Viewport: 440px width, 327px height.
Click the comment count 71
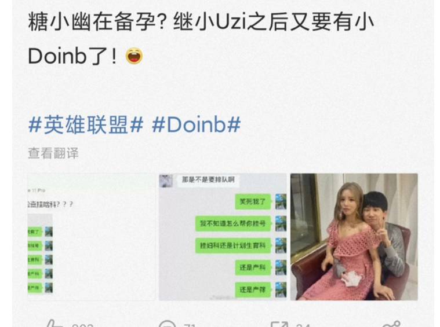coord(190,325)
